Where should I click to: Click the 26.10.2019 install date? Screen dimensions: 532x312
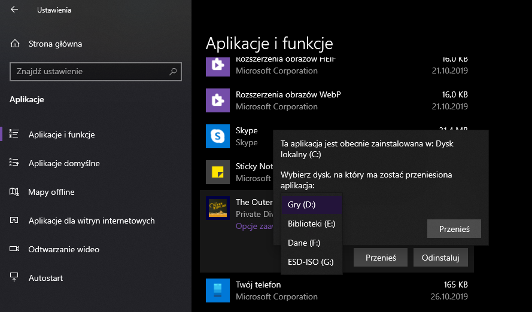449,296
